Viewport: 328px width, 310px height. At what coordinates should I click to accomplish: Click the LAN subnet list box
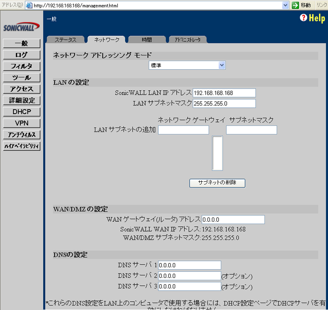(217, 153)
